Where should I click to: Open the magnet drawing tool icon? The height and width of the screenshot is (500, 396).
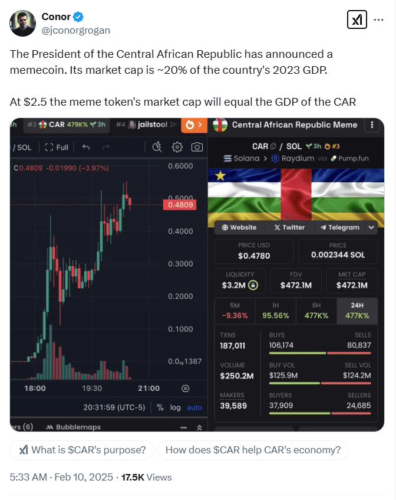(156, 148)
